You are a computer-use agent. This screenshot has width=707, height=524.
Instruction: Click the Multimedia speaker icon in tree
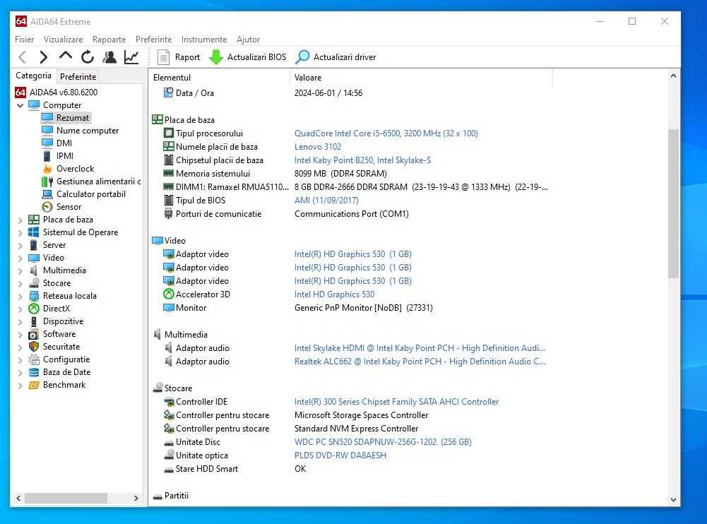(34, 270)
